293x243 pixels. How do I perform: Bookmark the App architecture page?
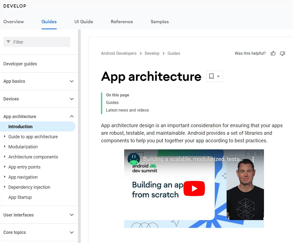coord(211,76)
